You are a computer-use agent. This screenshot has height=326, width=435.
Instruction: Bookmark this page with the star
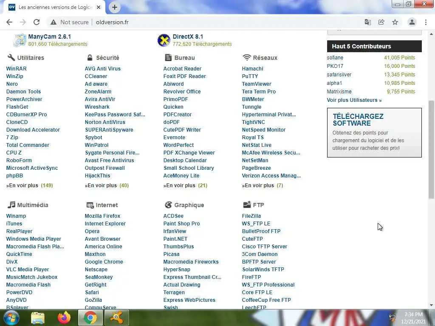(395, 22)
